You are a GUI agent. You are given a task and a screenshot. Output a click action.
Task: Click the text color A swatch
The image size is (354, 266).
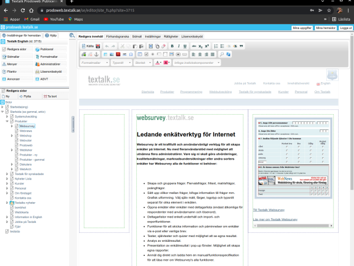pyautogui.click(x=159, y=63)
